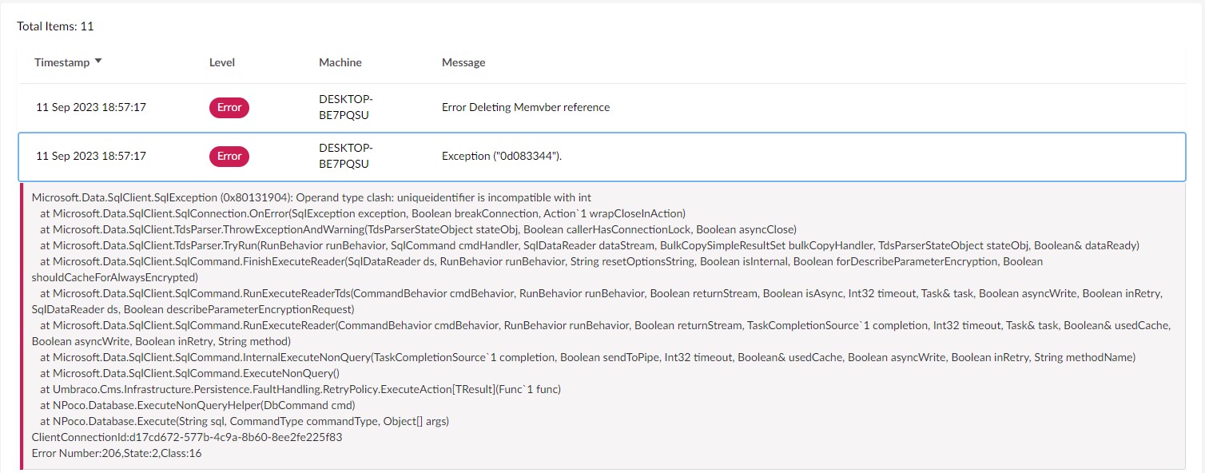Click the Timestamp sort arrow

pos(98,62)
